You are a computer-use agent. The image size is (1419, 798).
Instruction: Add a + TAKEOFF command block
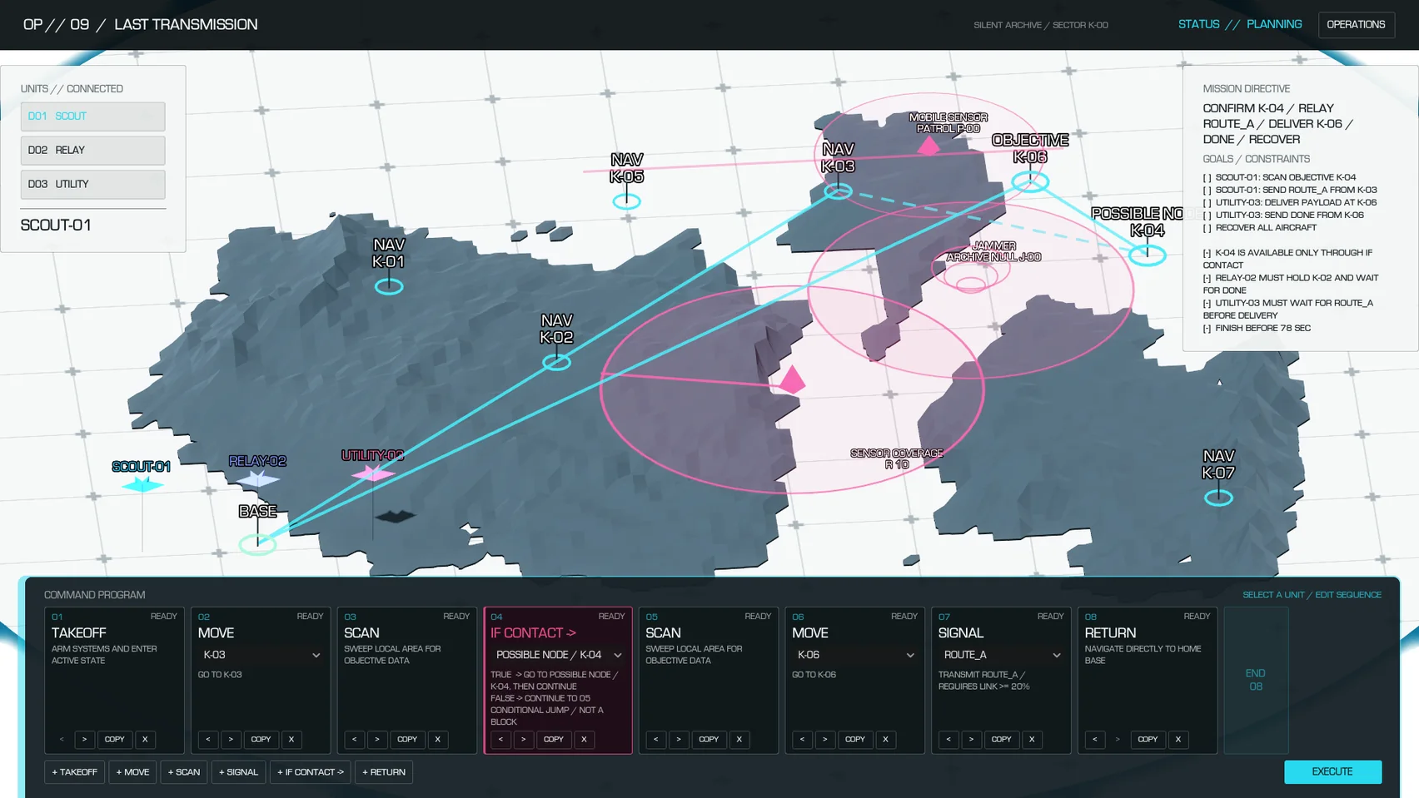74,772
